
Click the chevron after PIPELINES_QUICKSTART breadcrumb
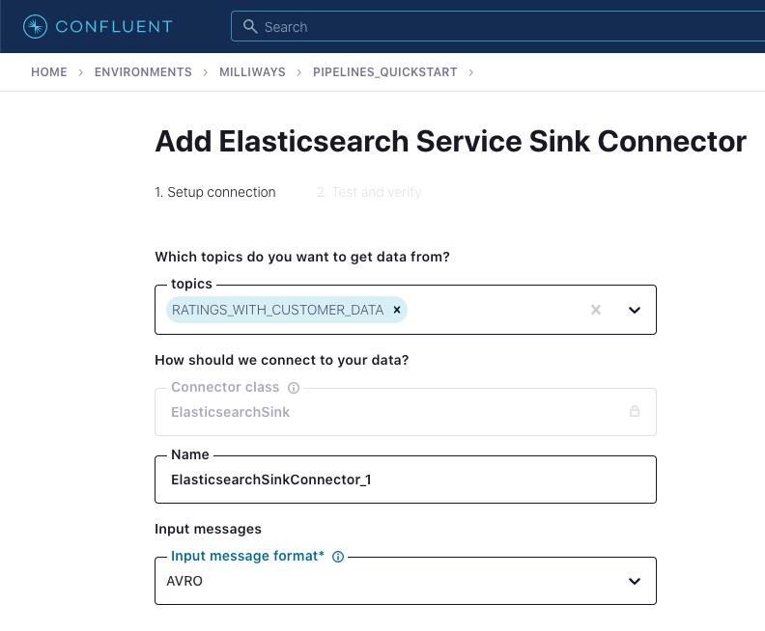click(470, 72)
